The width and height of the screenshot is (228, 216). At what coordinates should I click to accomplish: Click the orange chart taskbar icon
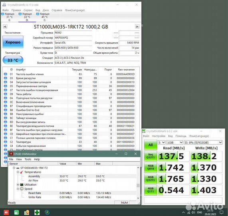point(27,212)
